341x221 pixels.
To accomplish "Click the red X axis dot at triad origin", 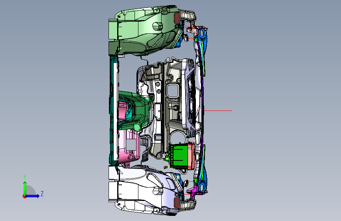I will tap(24, 196).
